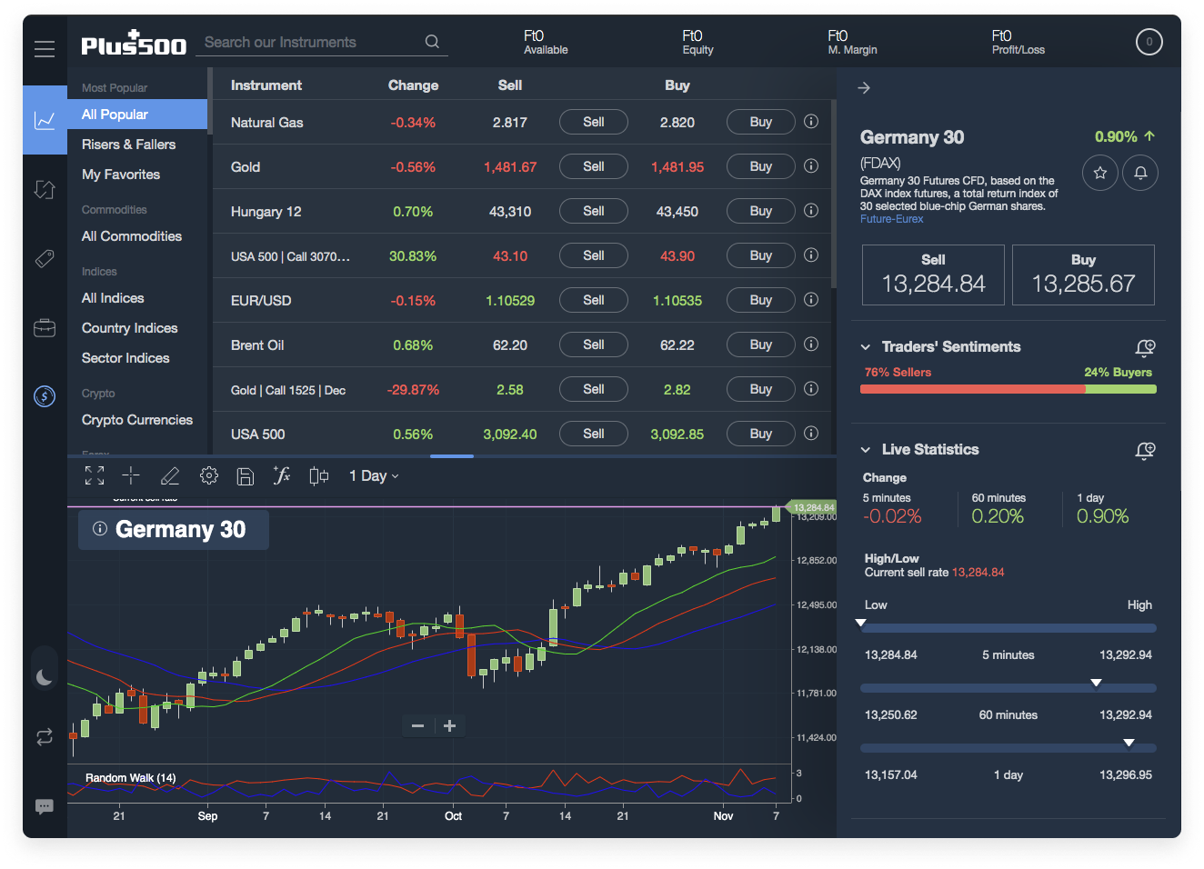Add Germany 30 to favorites via star
1204x869 pixels.
point(1099,173)
